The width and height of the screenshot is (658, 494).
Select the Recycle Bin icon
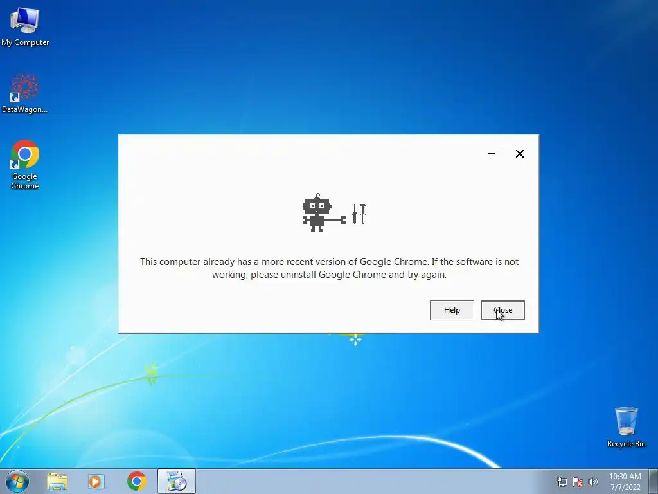626,427
